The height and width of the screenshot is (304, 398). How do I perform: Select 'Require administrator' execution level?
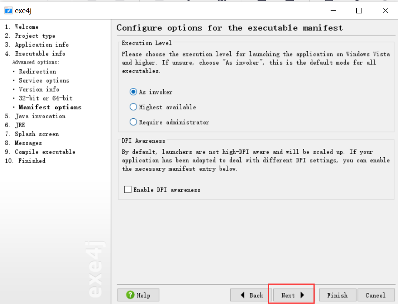click(133, 122)
